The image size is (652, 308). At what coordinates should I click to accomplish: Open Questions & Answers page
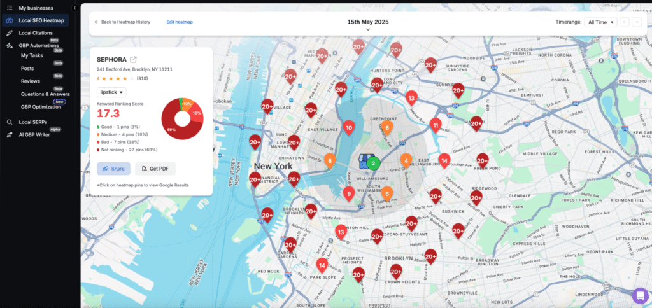point(45,94)
